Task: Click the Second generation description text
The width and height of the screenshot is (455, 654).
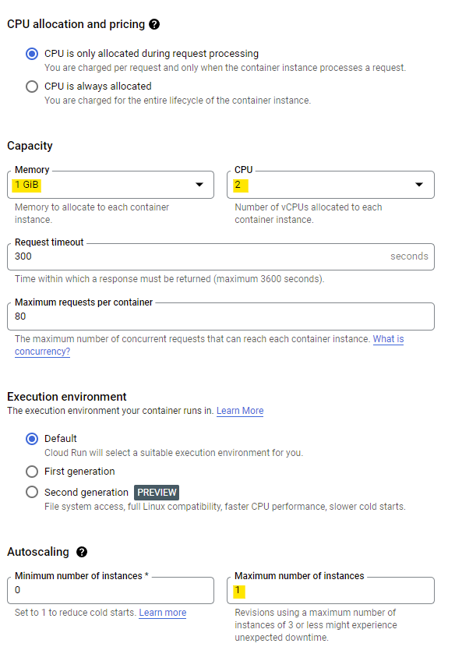Action: 225,507
